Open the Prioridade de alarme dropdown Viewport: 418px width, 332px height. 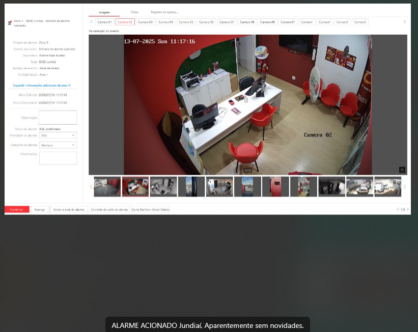click(58, 135)
